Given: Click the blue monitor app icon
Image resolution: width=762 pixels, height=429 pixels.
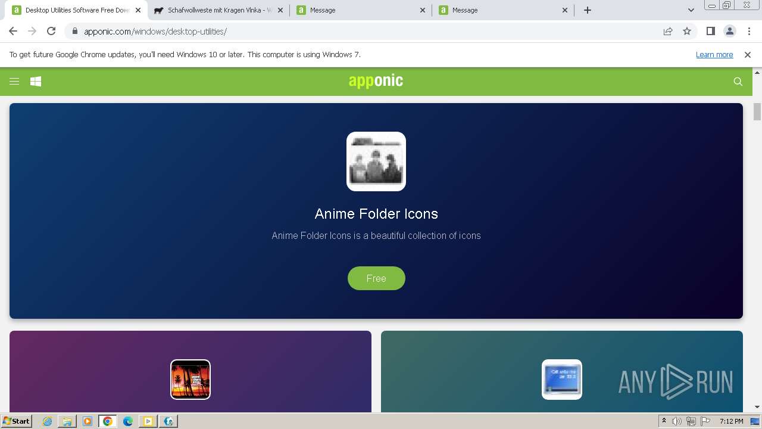Looking at the screenshot, I should click(562, 380).
